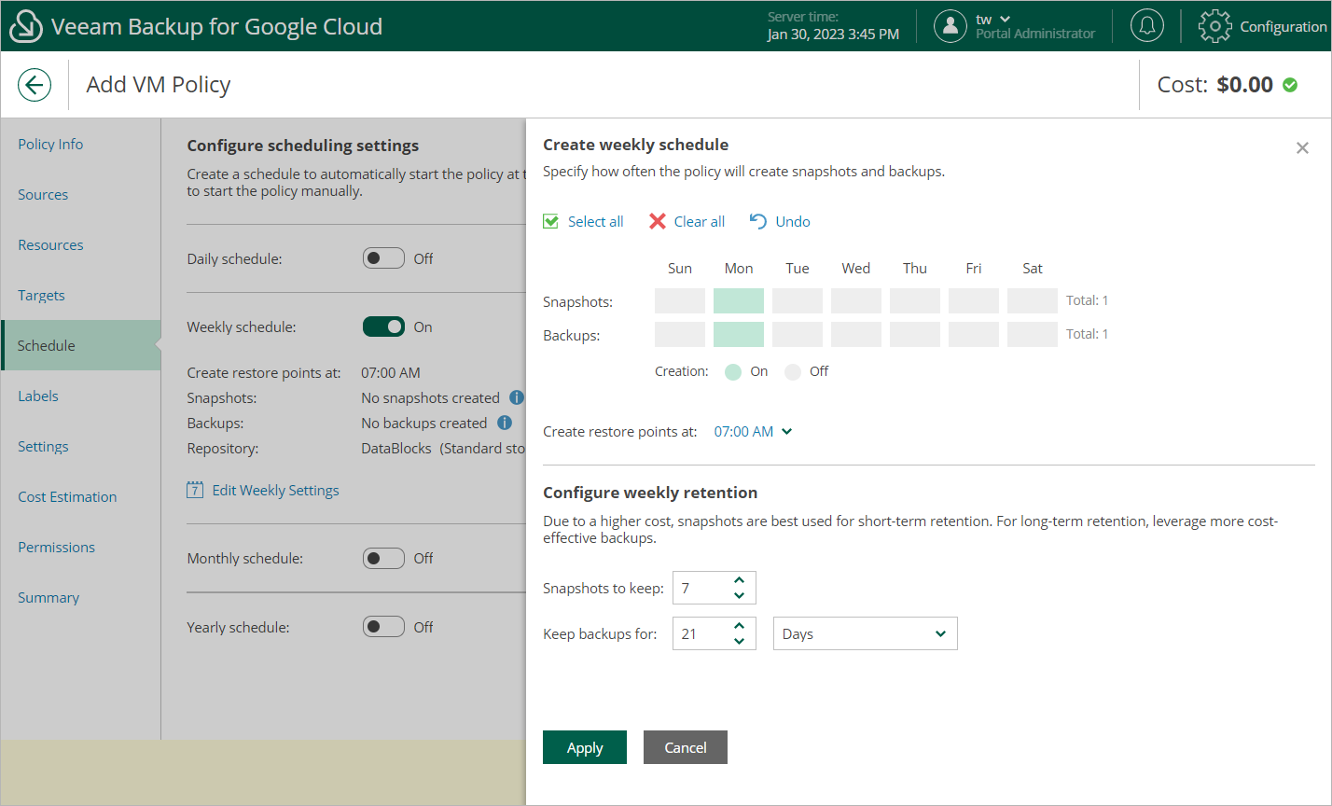Click the Backups info icon
The width and height of the screenshot is (1332, 806).
(x=505, y=423)
